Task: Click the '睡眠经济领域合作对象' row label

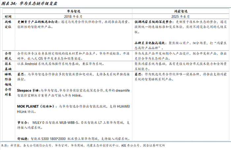Action: tap(8, 84)
